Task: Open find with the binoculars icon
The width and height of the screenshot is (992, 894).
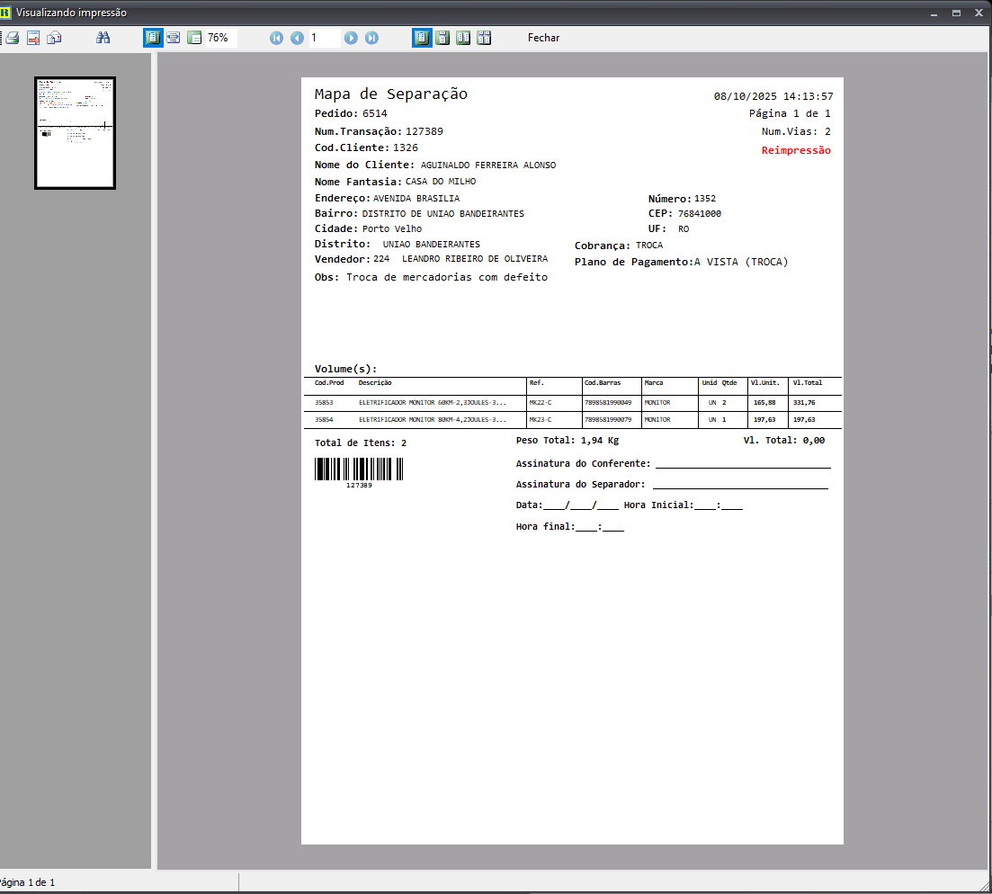Action: click(103, 38)
